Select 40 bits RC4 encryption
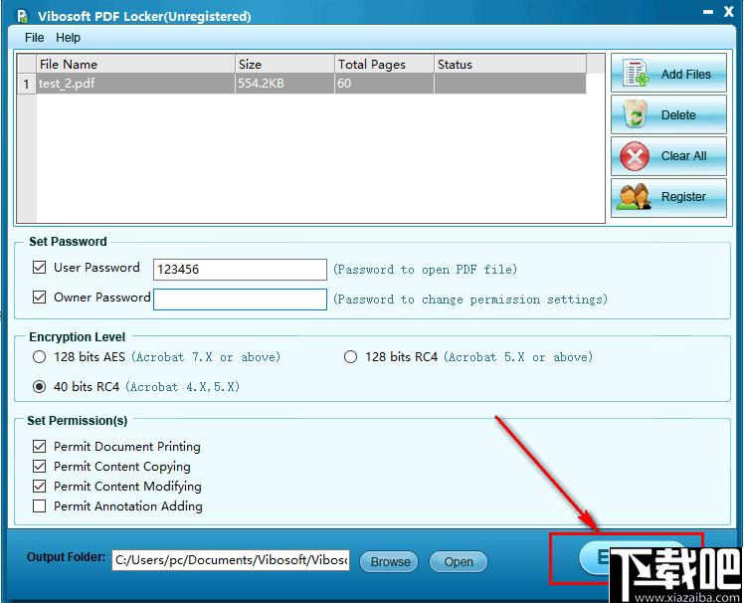The height and width of the screenshot is (603, 744). (x=39, y=386)
